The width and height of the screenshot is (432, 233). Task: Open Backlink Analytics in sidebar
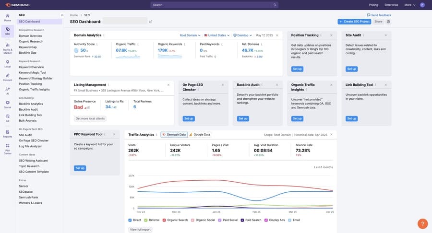[31, 104]
